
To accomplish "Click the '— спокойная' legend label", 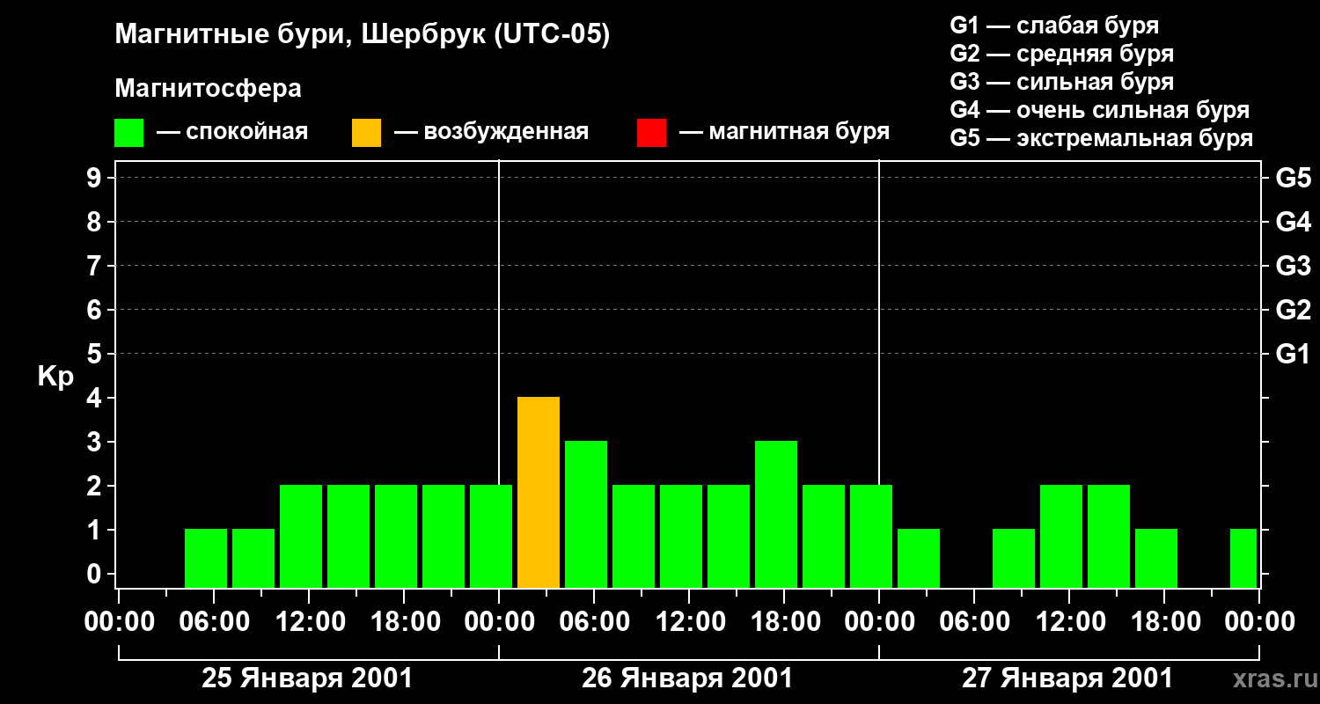I will pos(232,132).
